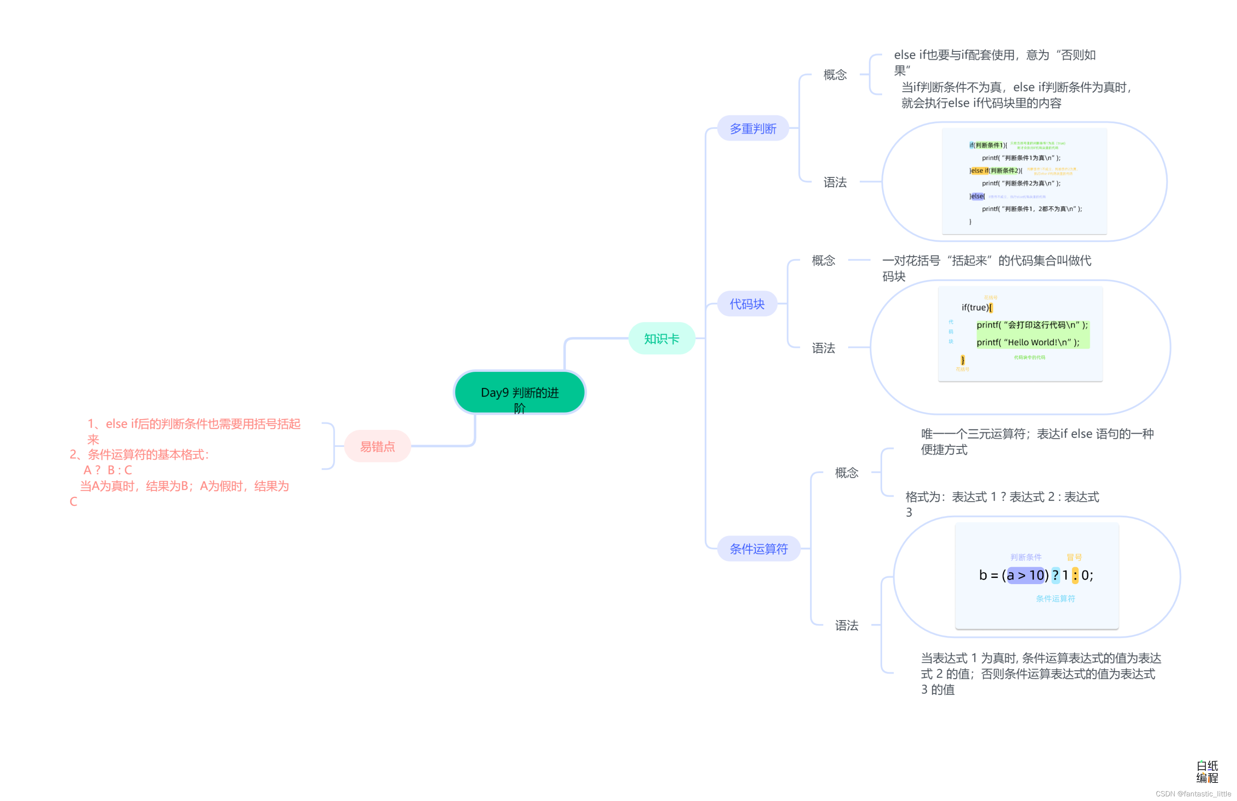Screen dimensions: 1237x801
Task: Open the if / else if / else code image
Action: 1024,181
